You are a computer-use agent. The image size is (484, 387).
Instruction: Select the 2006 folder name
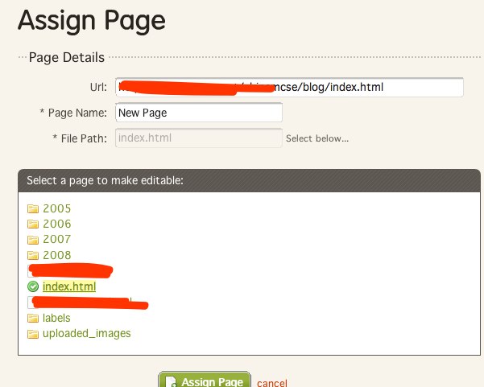[57, 224]
